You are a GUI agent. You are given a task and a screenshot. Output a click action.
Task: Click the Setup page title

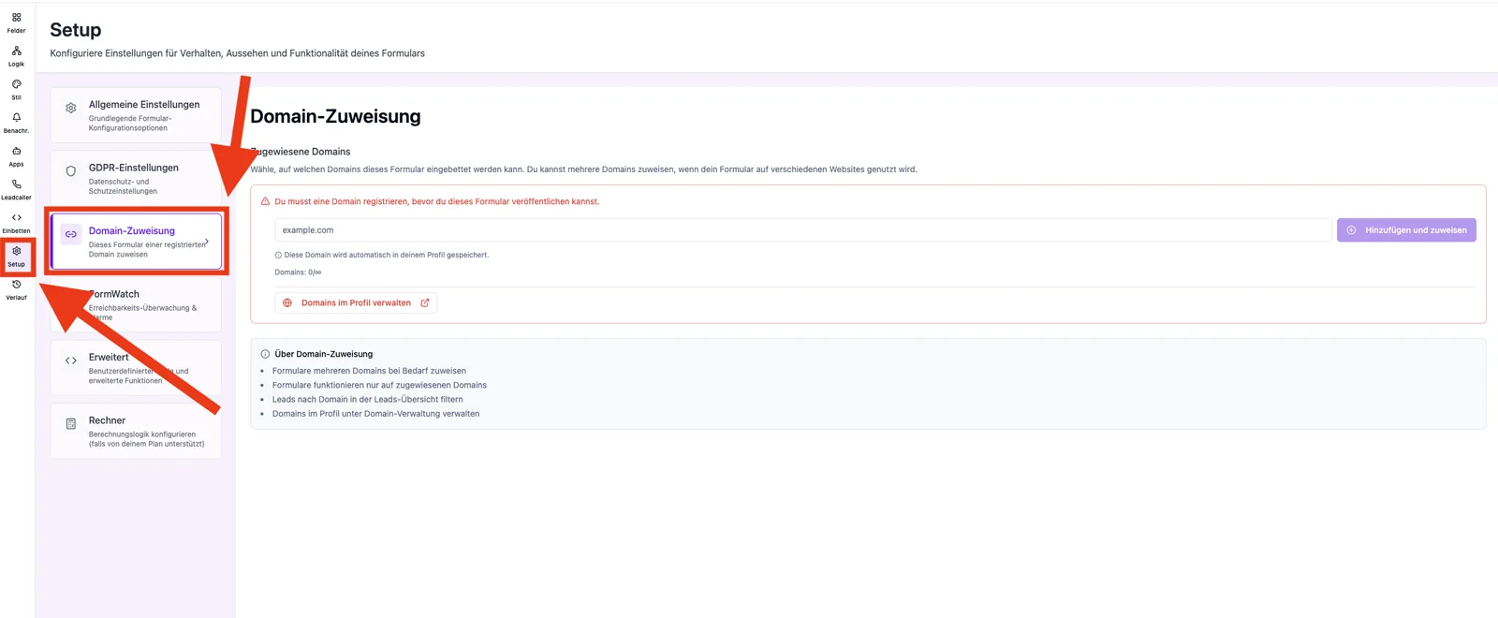click(76, 30)
